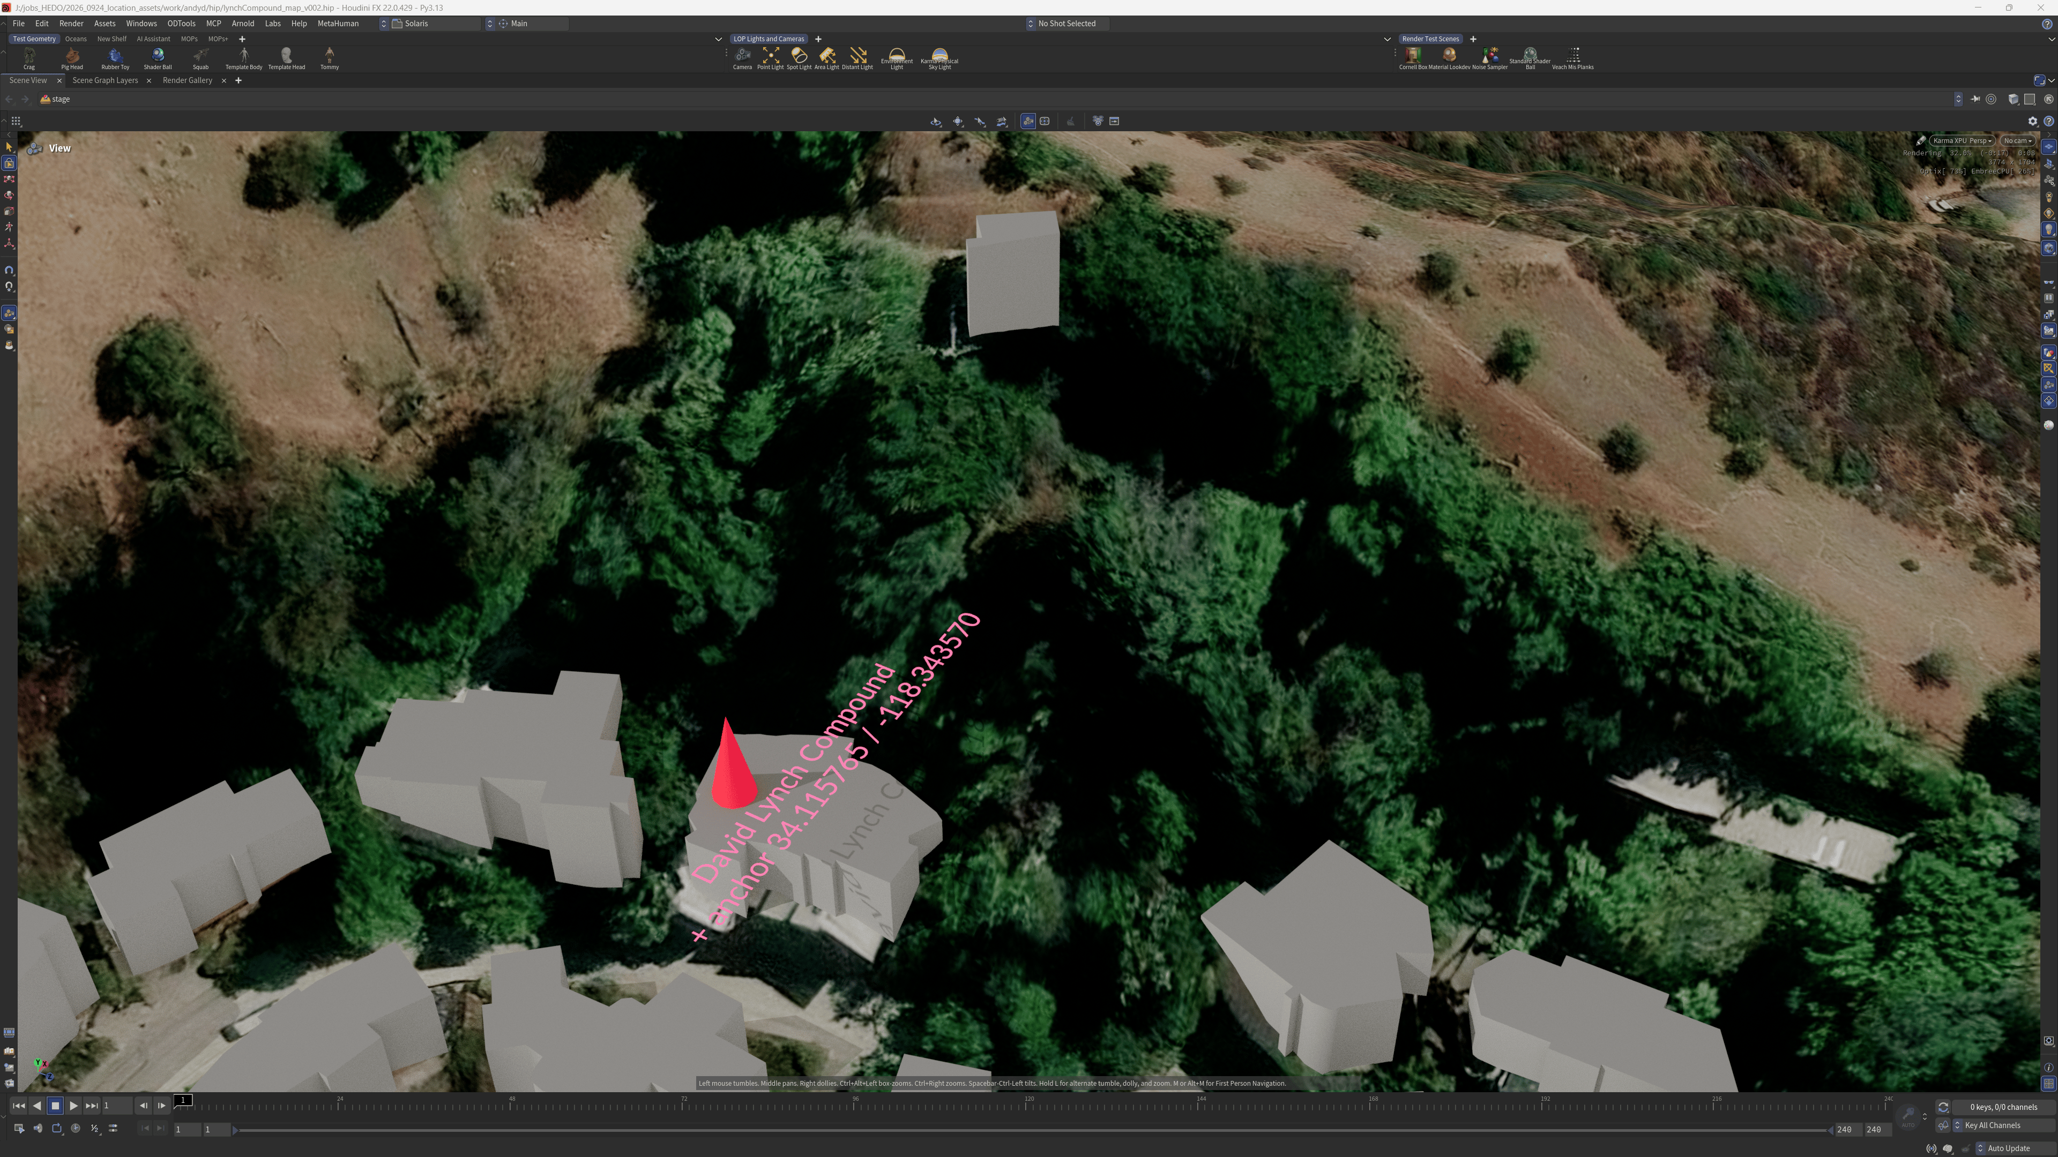Create an Area Light from shelf
Viewport: 2058px width, 1157px height.
(826, 57)
